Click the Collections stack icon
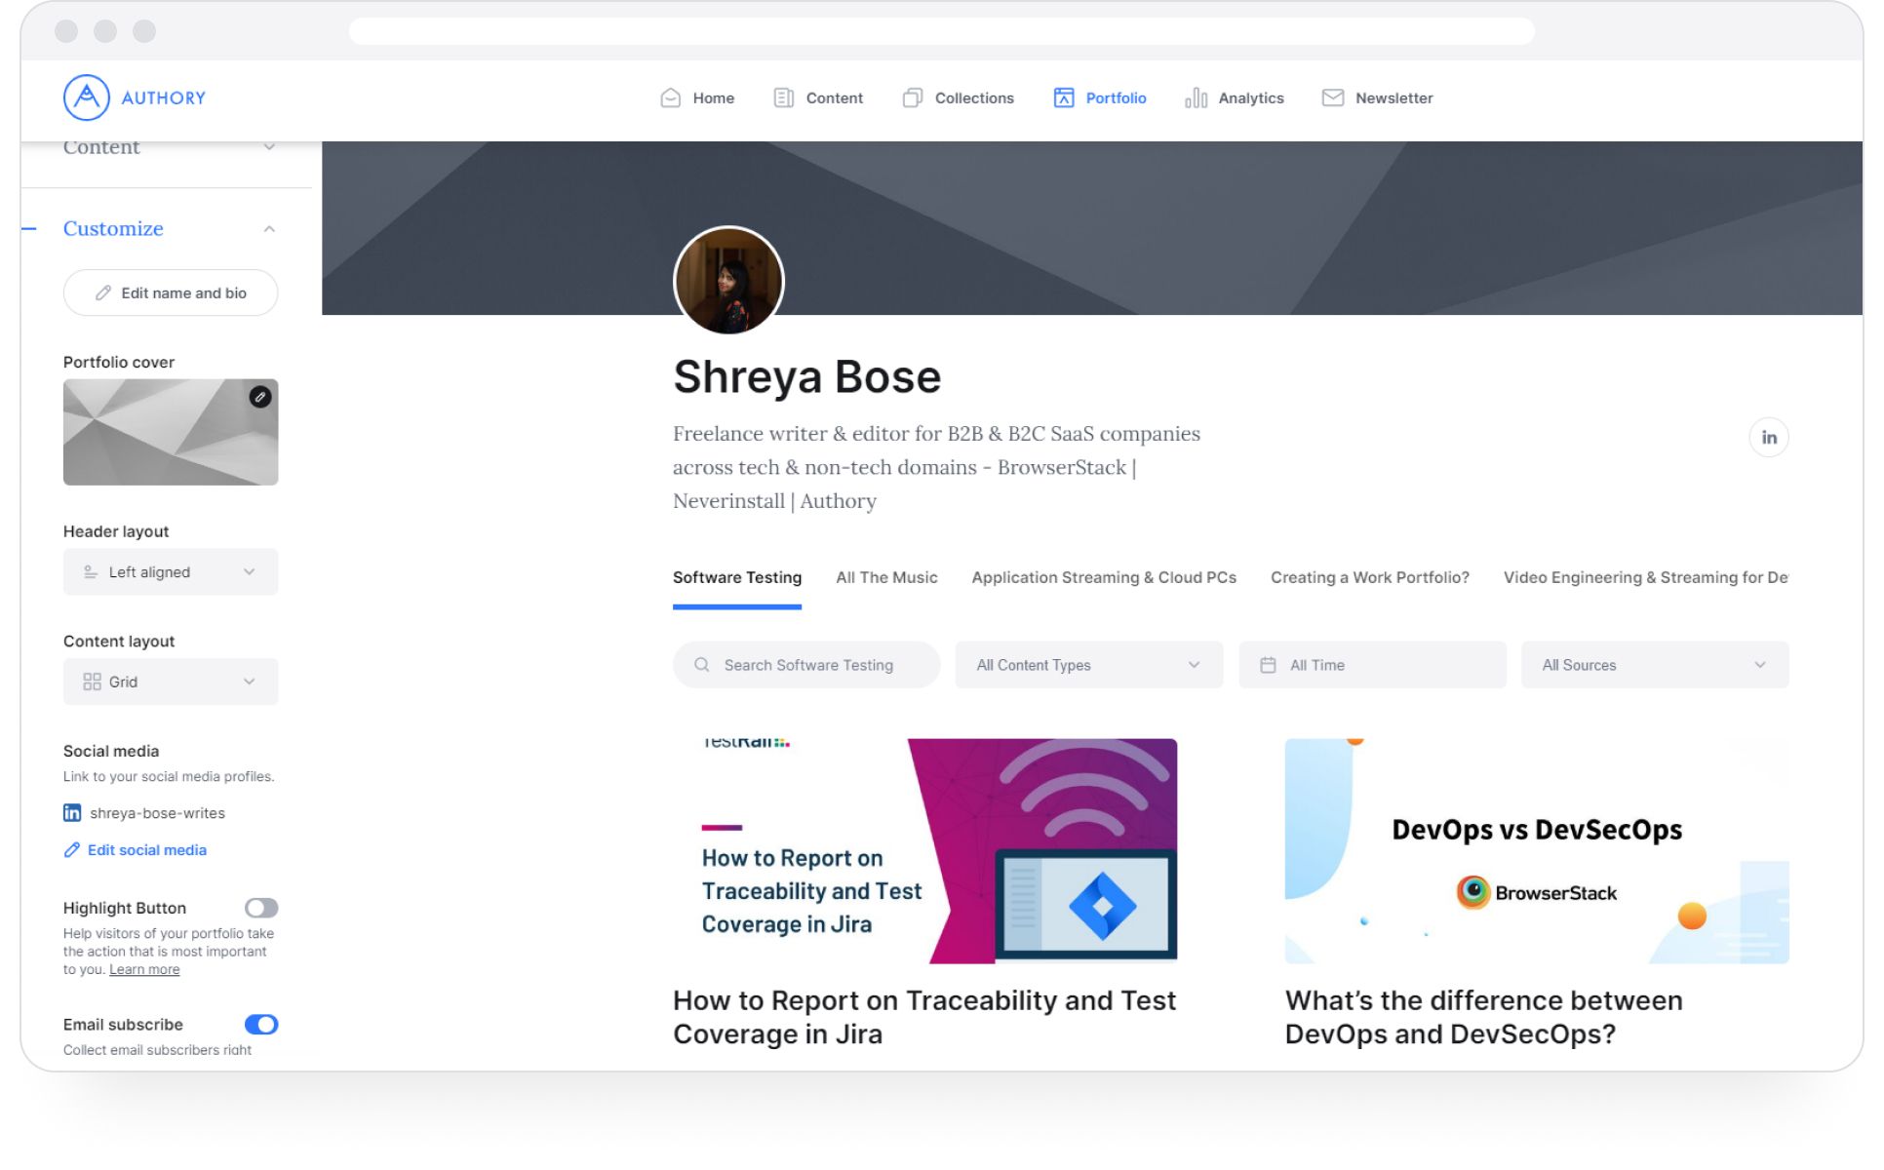The height and width of the screenshot is (1170, 1884). click(912, 97)
